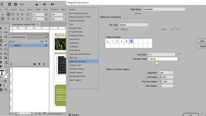Open the Type menu
The height and width of the screenshot is (116, 206).
point(22,9)
